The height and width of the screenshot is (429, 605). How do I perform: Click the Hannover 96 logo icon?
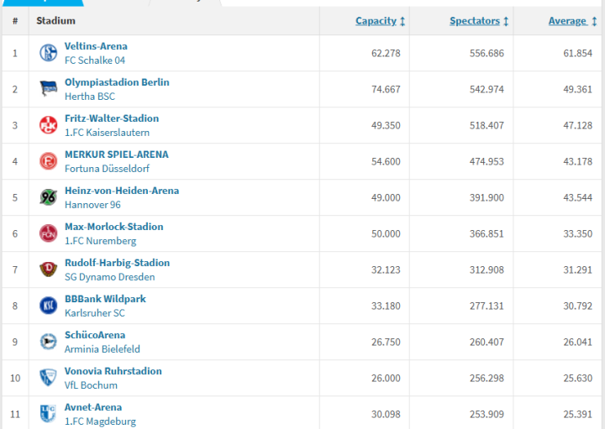pyautogui.click(x=48, y=197)
